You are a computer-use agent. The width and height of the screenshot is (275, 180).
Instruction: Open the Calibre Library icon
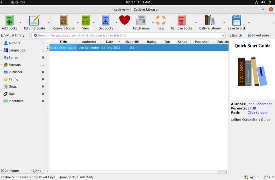(210, 20)
